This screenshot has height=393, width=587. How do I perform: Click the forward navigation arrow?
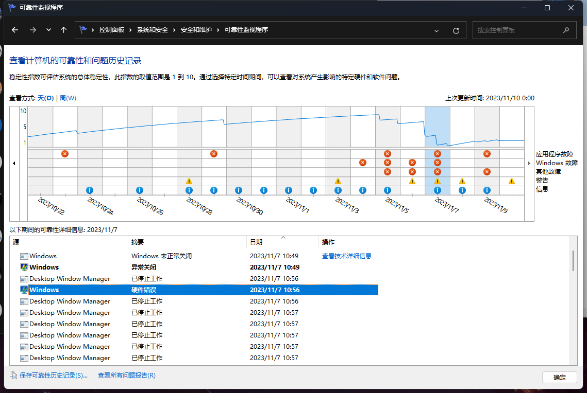pos(33,30)
